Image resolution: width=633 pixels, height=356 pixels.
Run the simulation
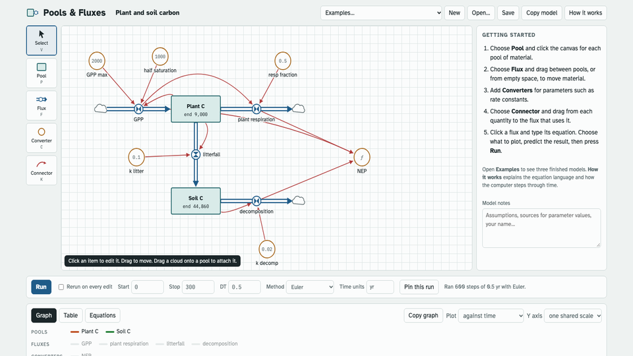41,287
